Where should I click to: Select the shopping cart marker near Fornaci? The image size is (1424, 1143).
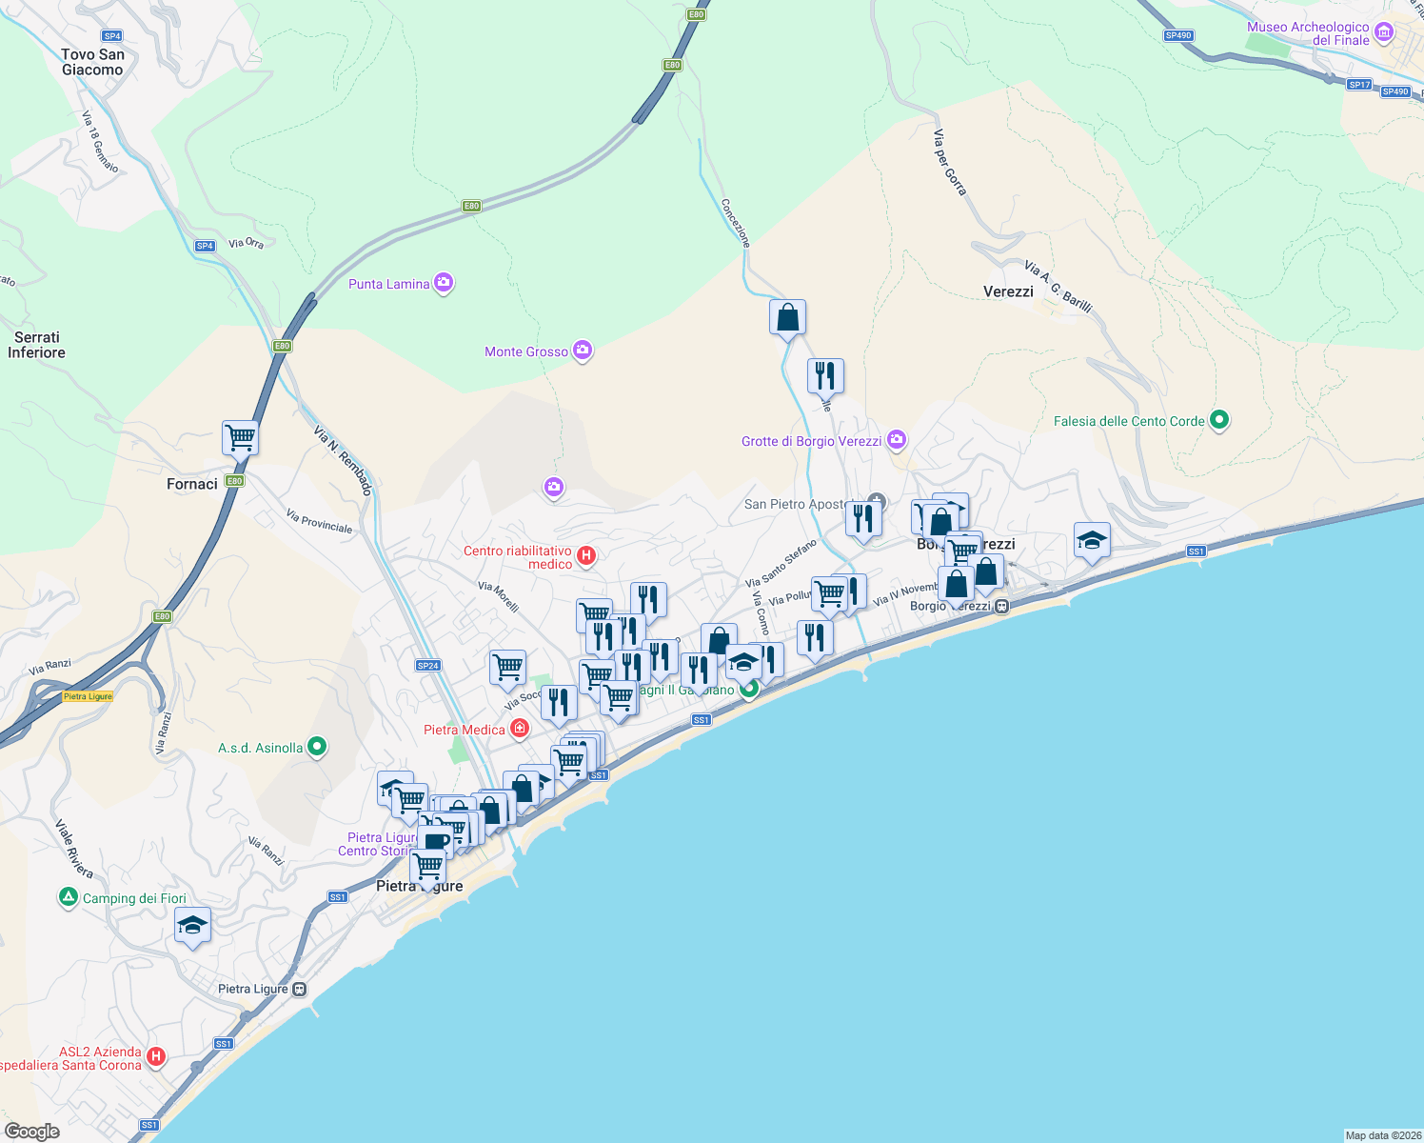point(240,437)
